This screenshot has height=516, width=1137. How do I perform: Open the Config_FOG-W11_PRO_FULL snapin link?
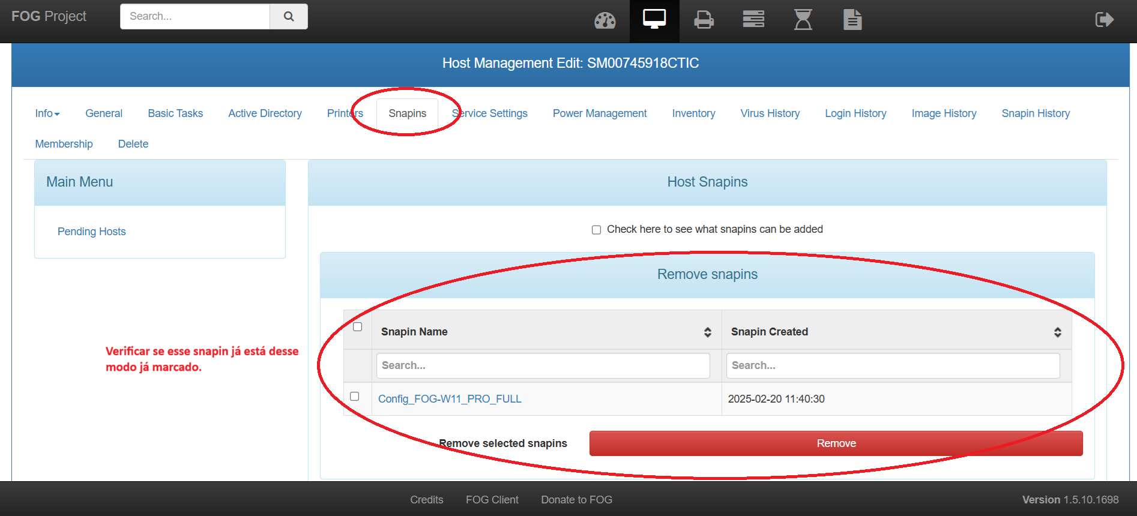(449, 399)
